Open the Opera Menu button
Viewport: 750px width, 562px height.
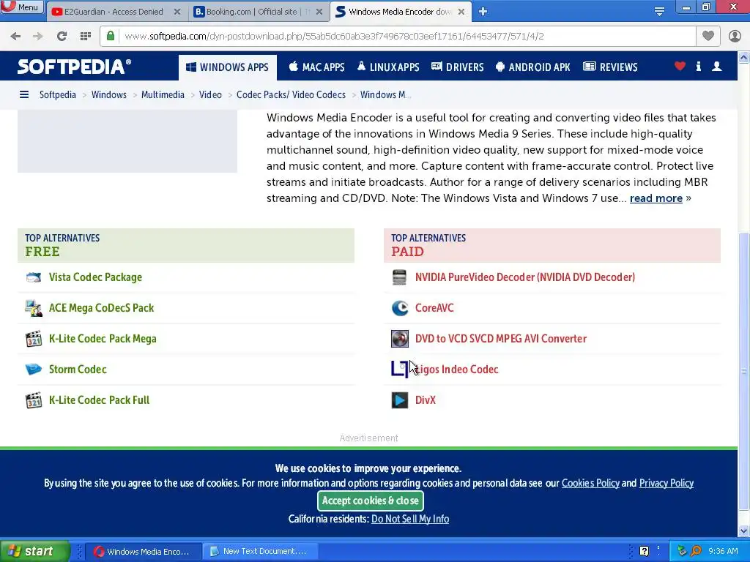[22, 7]
